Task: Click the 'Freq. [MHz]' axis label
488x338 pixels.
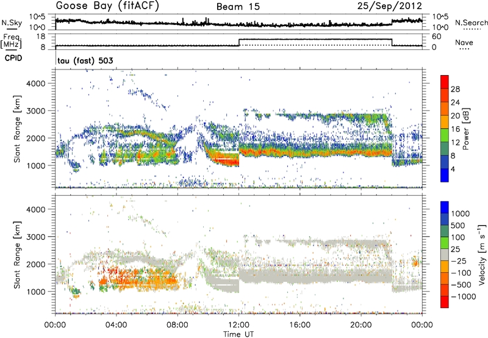Action: (11, 41)
